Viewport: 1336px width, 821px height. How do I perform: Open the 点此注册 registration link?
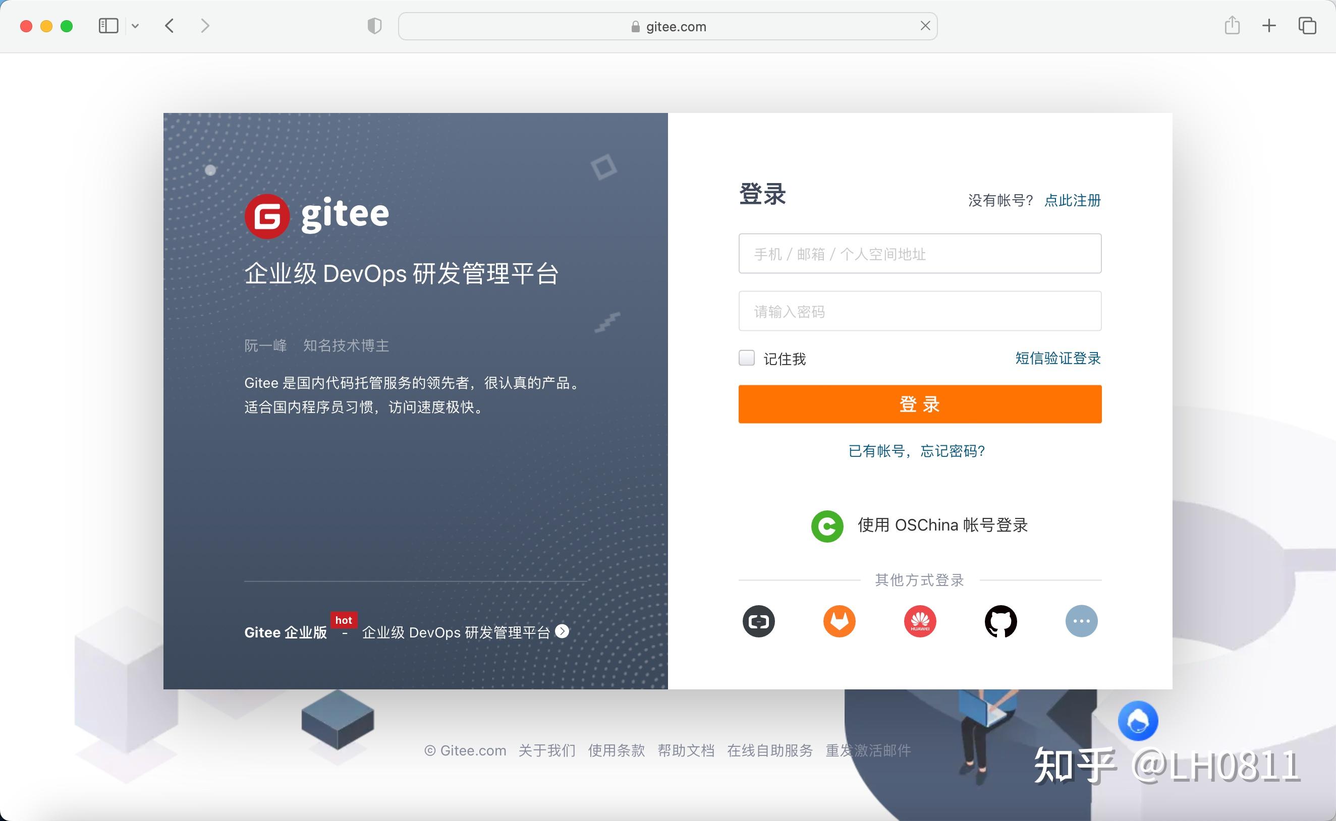1072,200
